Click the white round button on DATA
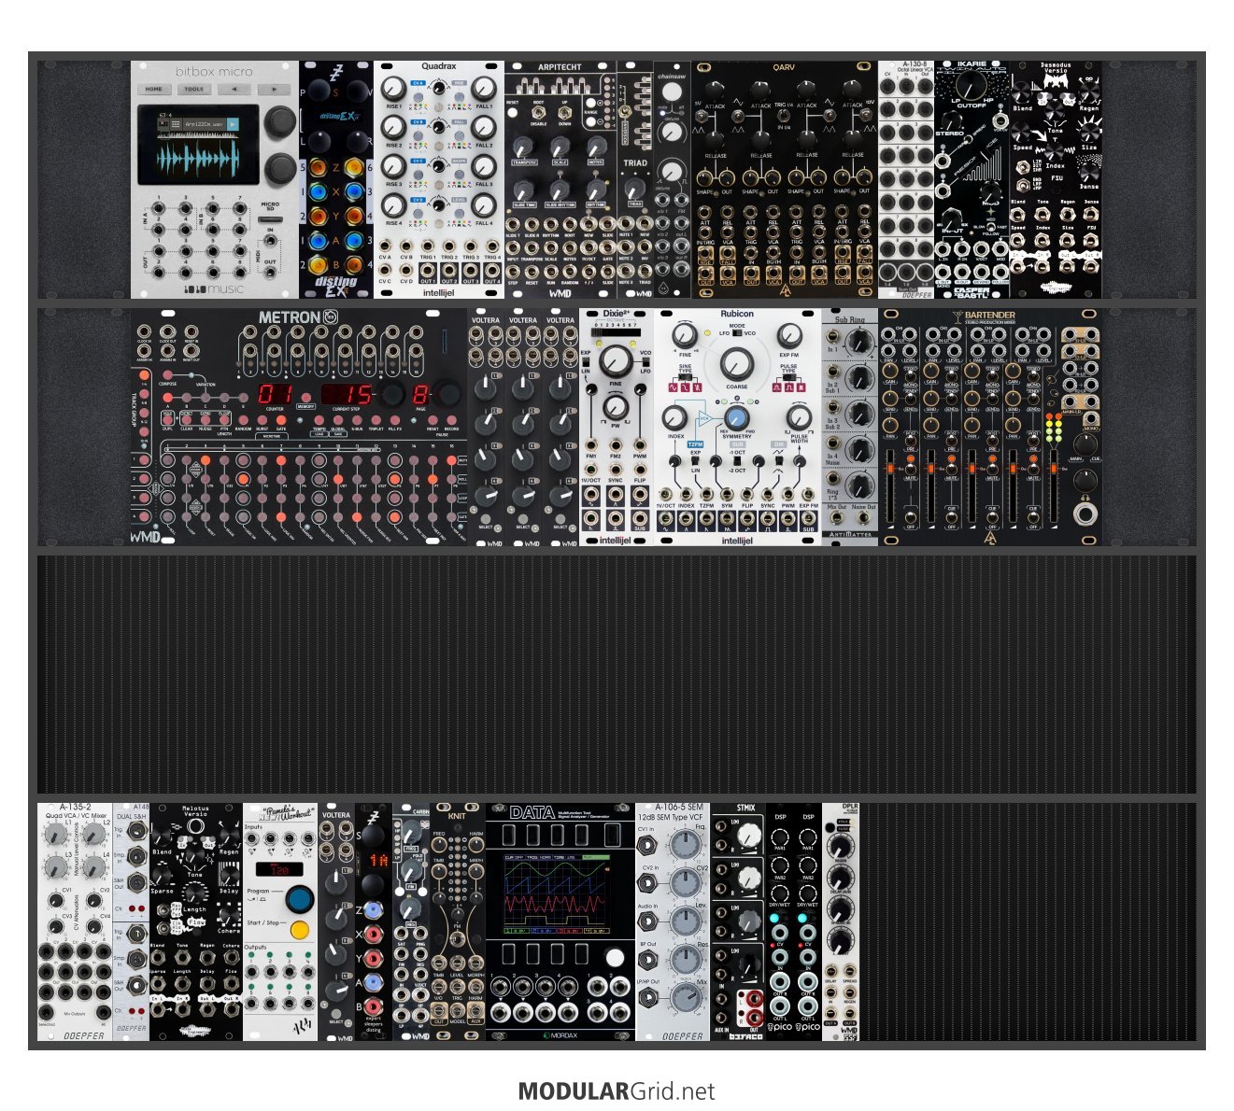The width and height of the screenshot is (1234, 1111). (614, 957)
